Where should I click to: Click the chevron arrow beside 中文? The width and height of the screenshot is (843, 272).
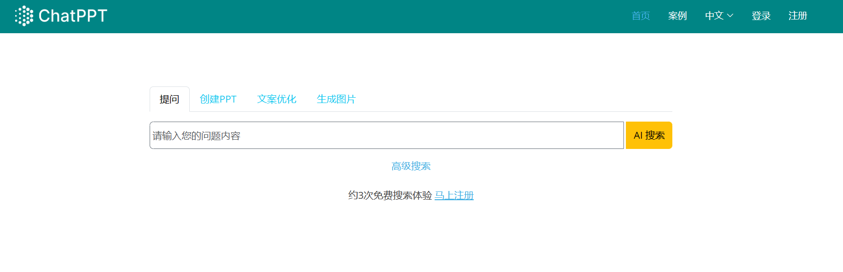coord(730,16)
